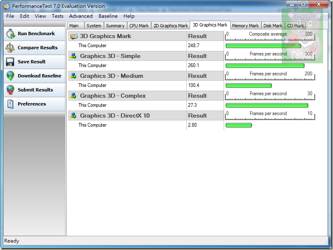Select the 3D Graphics Mark tab
This screenshot has width=333, height=250.
click(210, 25)
